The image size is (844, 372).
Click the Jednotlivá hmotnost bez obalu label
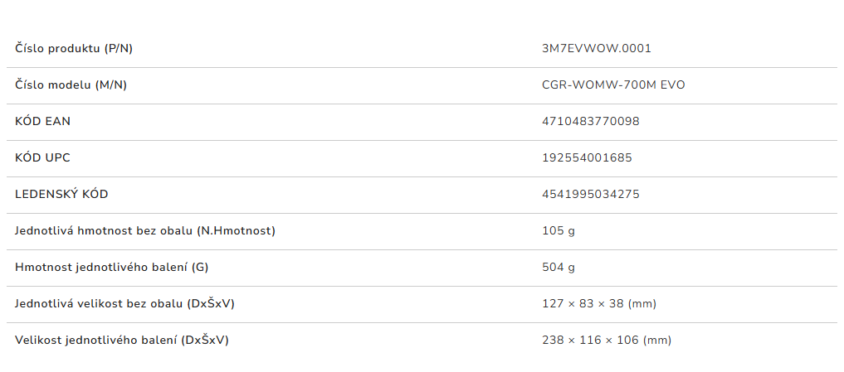click(x=145, y=230)
